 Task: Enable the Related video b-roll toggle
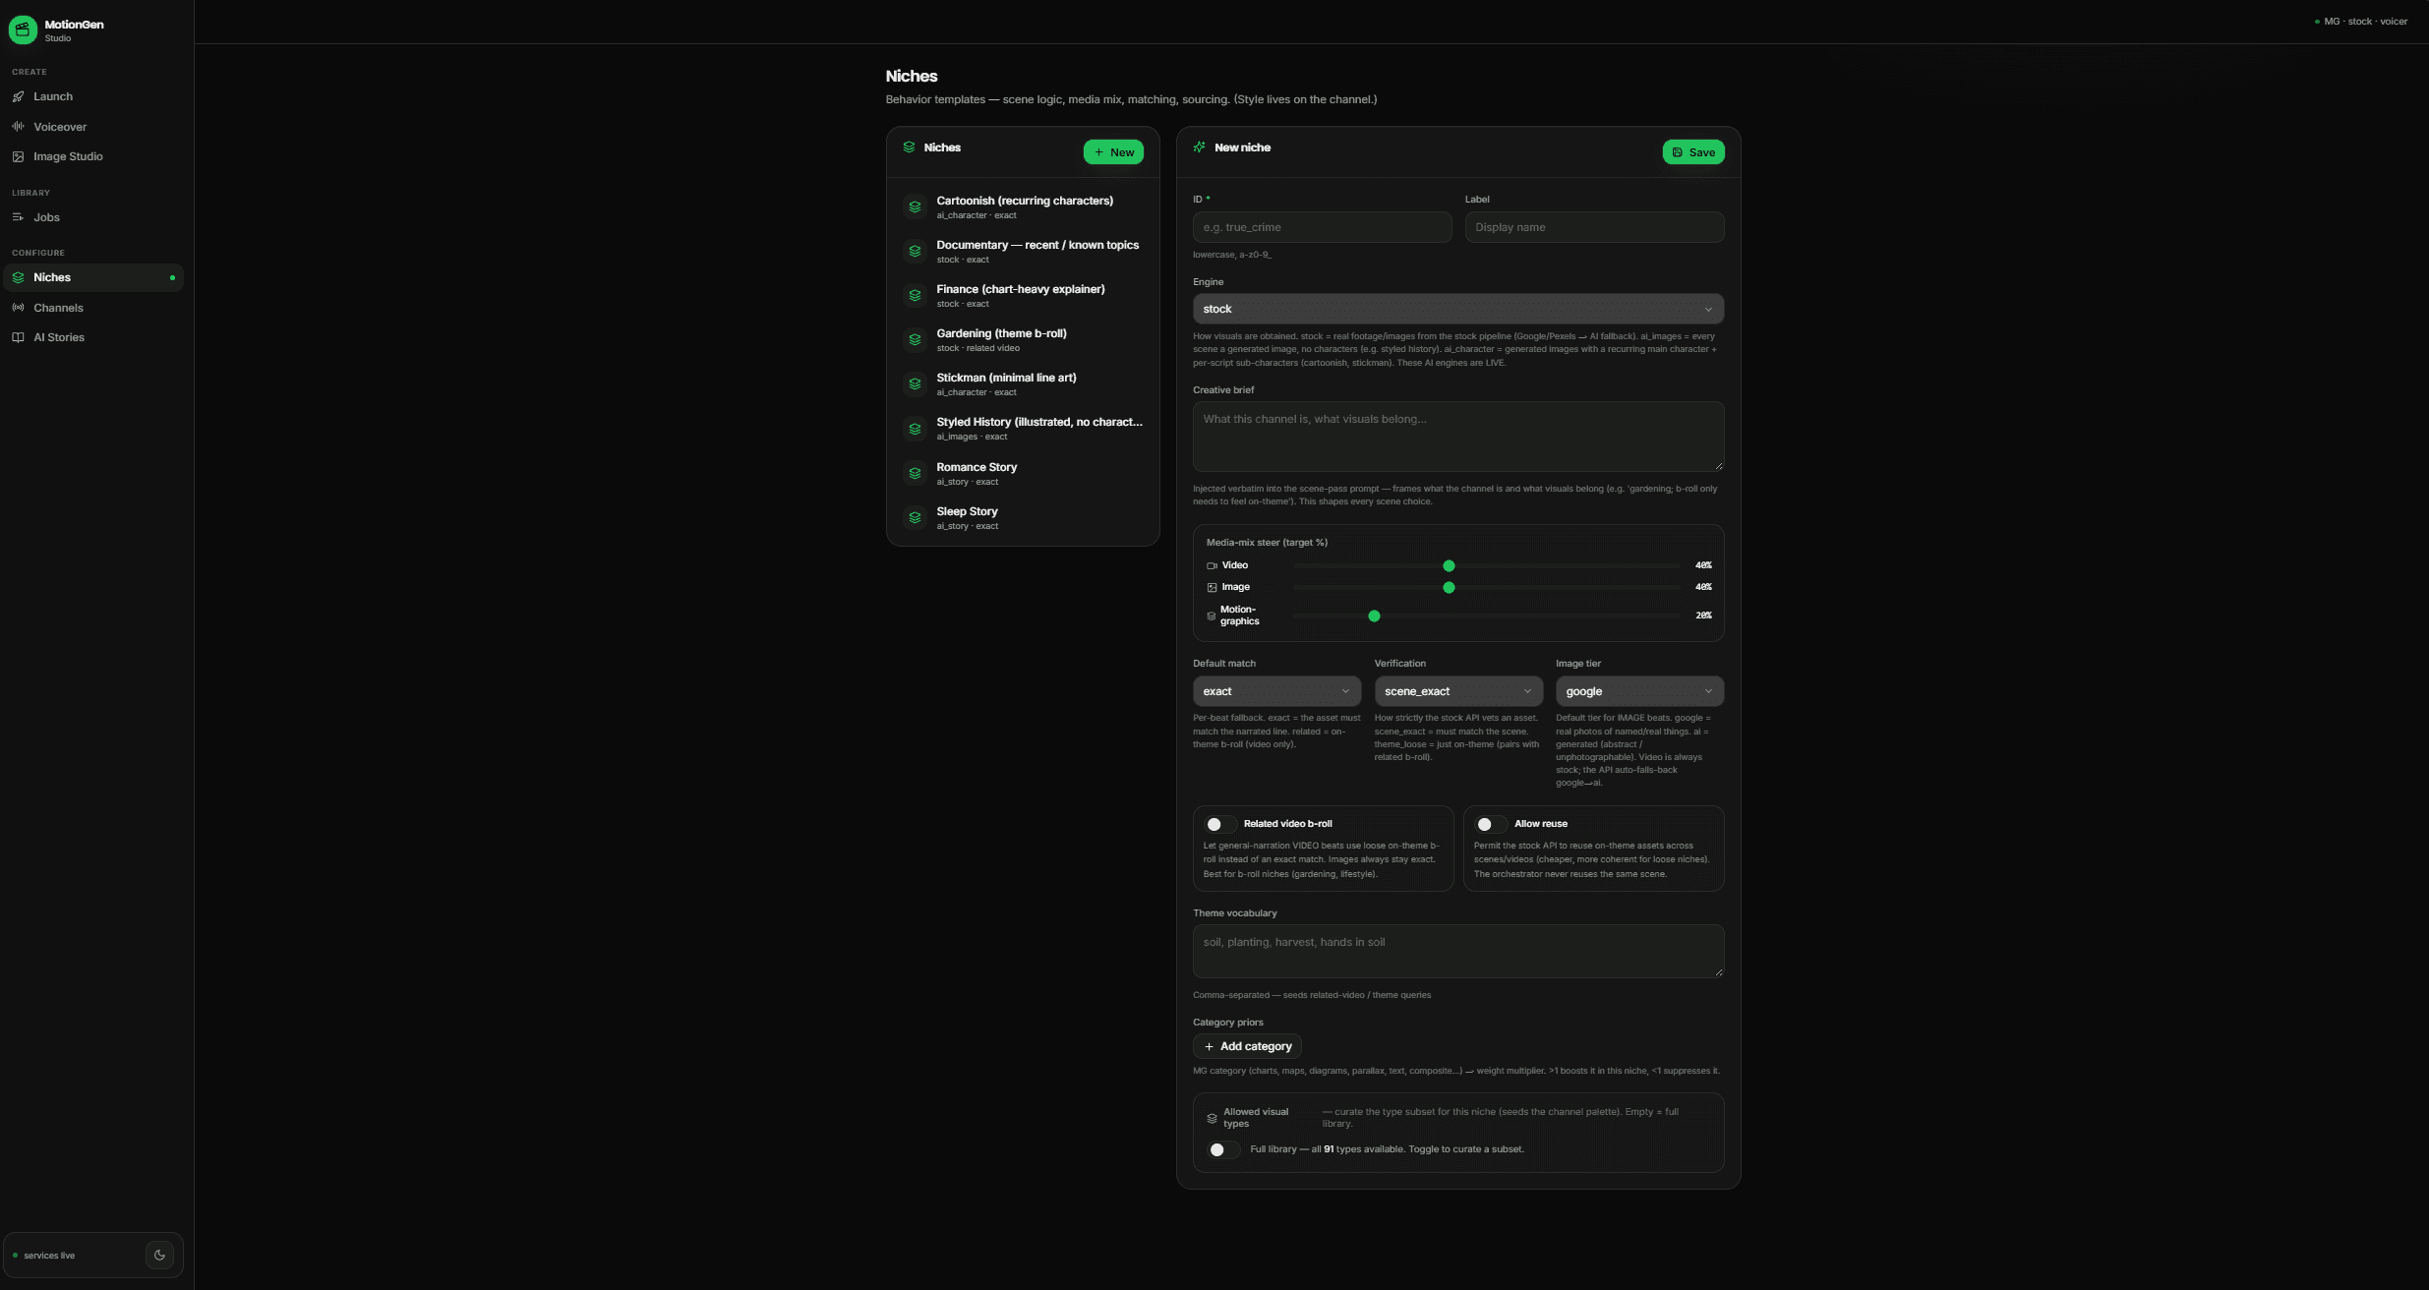tap(1220, 824)
